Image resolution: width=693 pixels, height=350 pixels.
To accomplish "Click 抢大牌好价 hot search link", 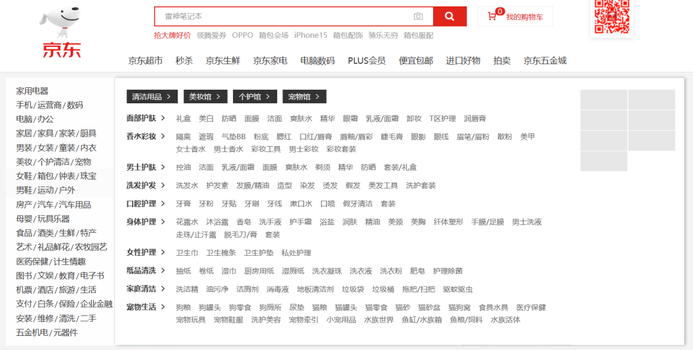I will click(173, 35).
